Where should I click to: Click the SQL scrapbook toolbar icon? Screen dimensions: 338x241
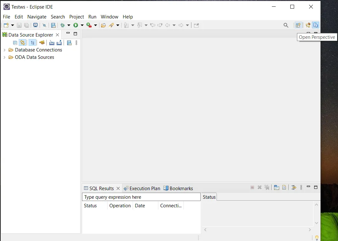tap(53, 25)
